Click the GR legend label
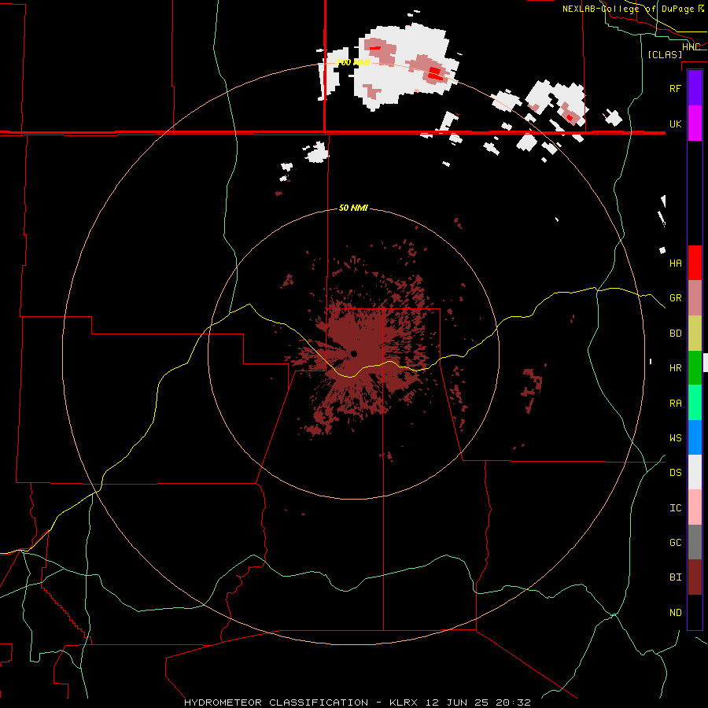 click(675, 297)
